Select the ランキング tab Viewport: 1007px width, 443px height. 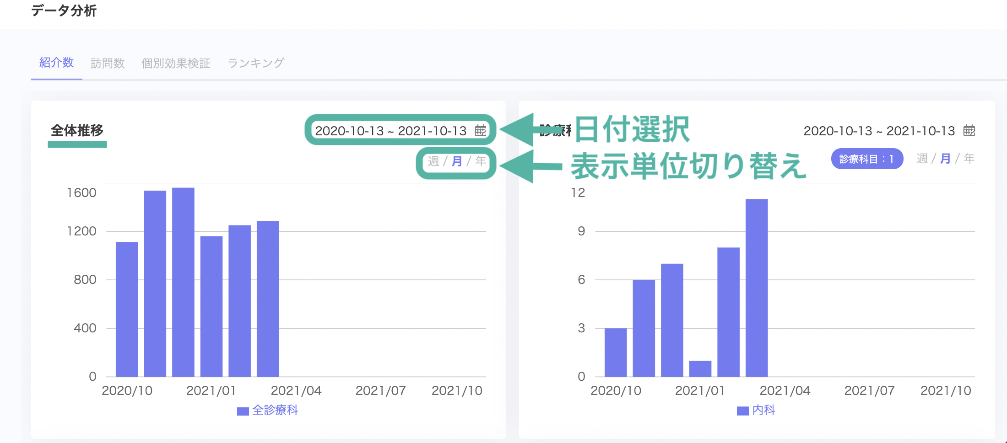(x=256, y=63)
